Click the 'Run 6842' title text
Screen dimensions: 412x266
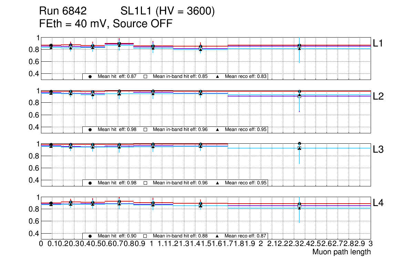63,11
